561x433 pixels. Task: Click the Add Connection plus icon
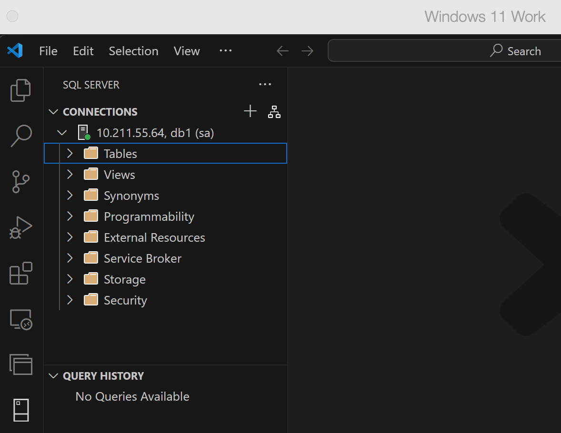point(250,112)
